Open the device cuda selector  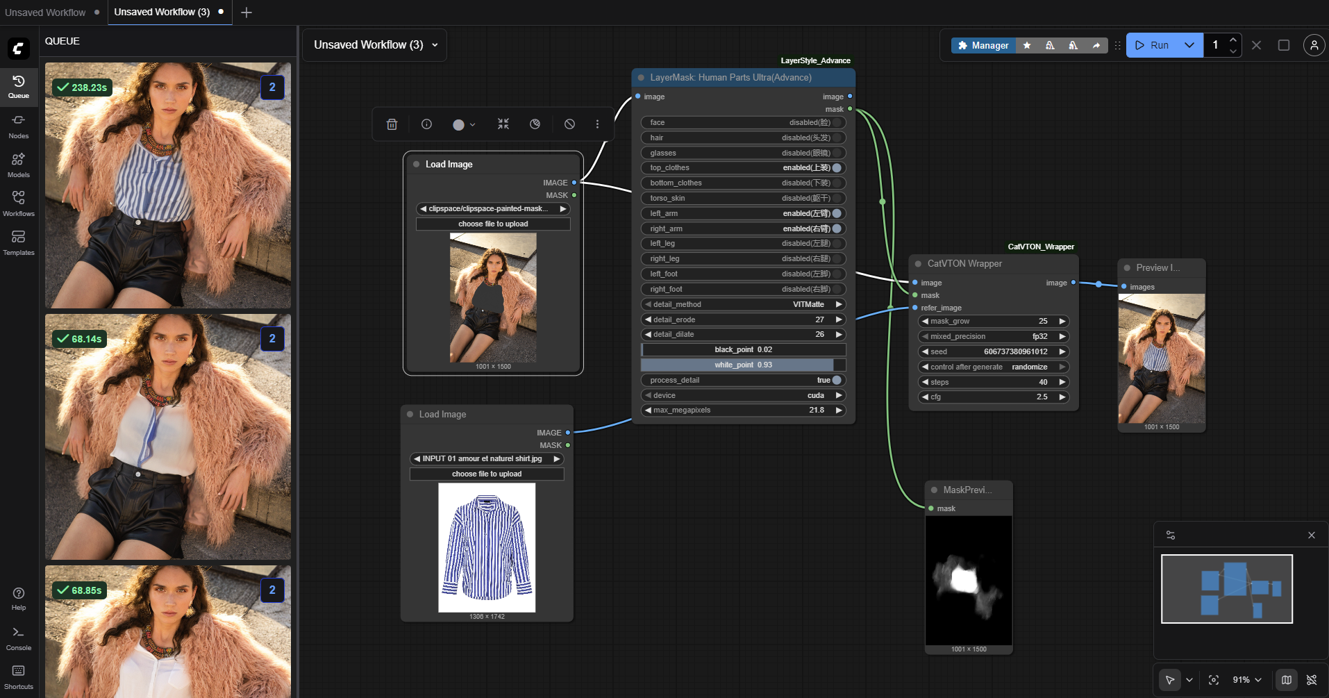point(743,395)
